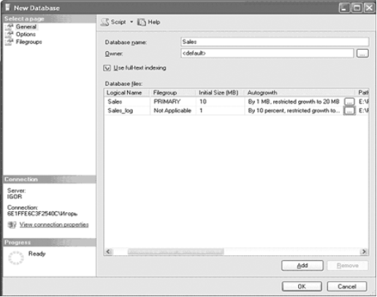Click the Not Applicable filegroup cell
This screenshot has width=377, height=297.
tap(172, 110)
